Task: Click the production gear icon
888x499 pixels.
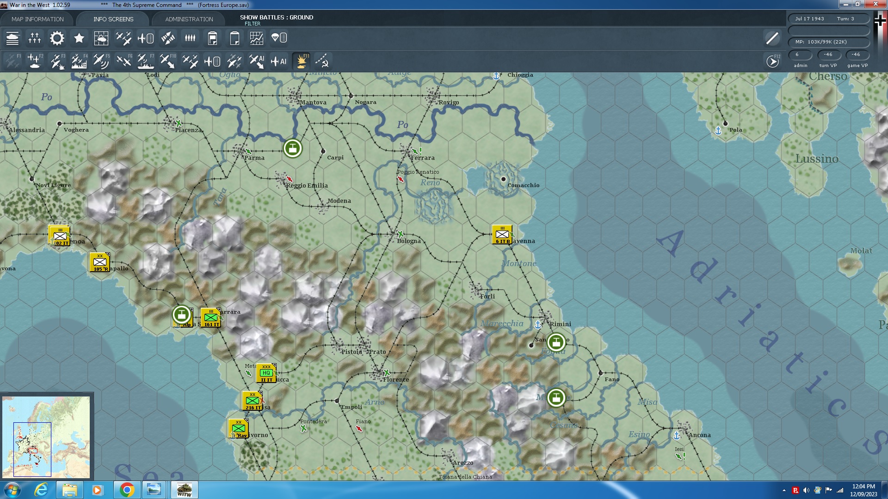Action: tap(57, 38)
